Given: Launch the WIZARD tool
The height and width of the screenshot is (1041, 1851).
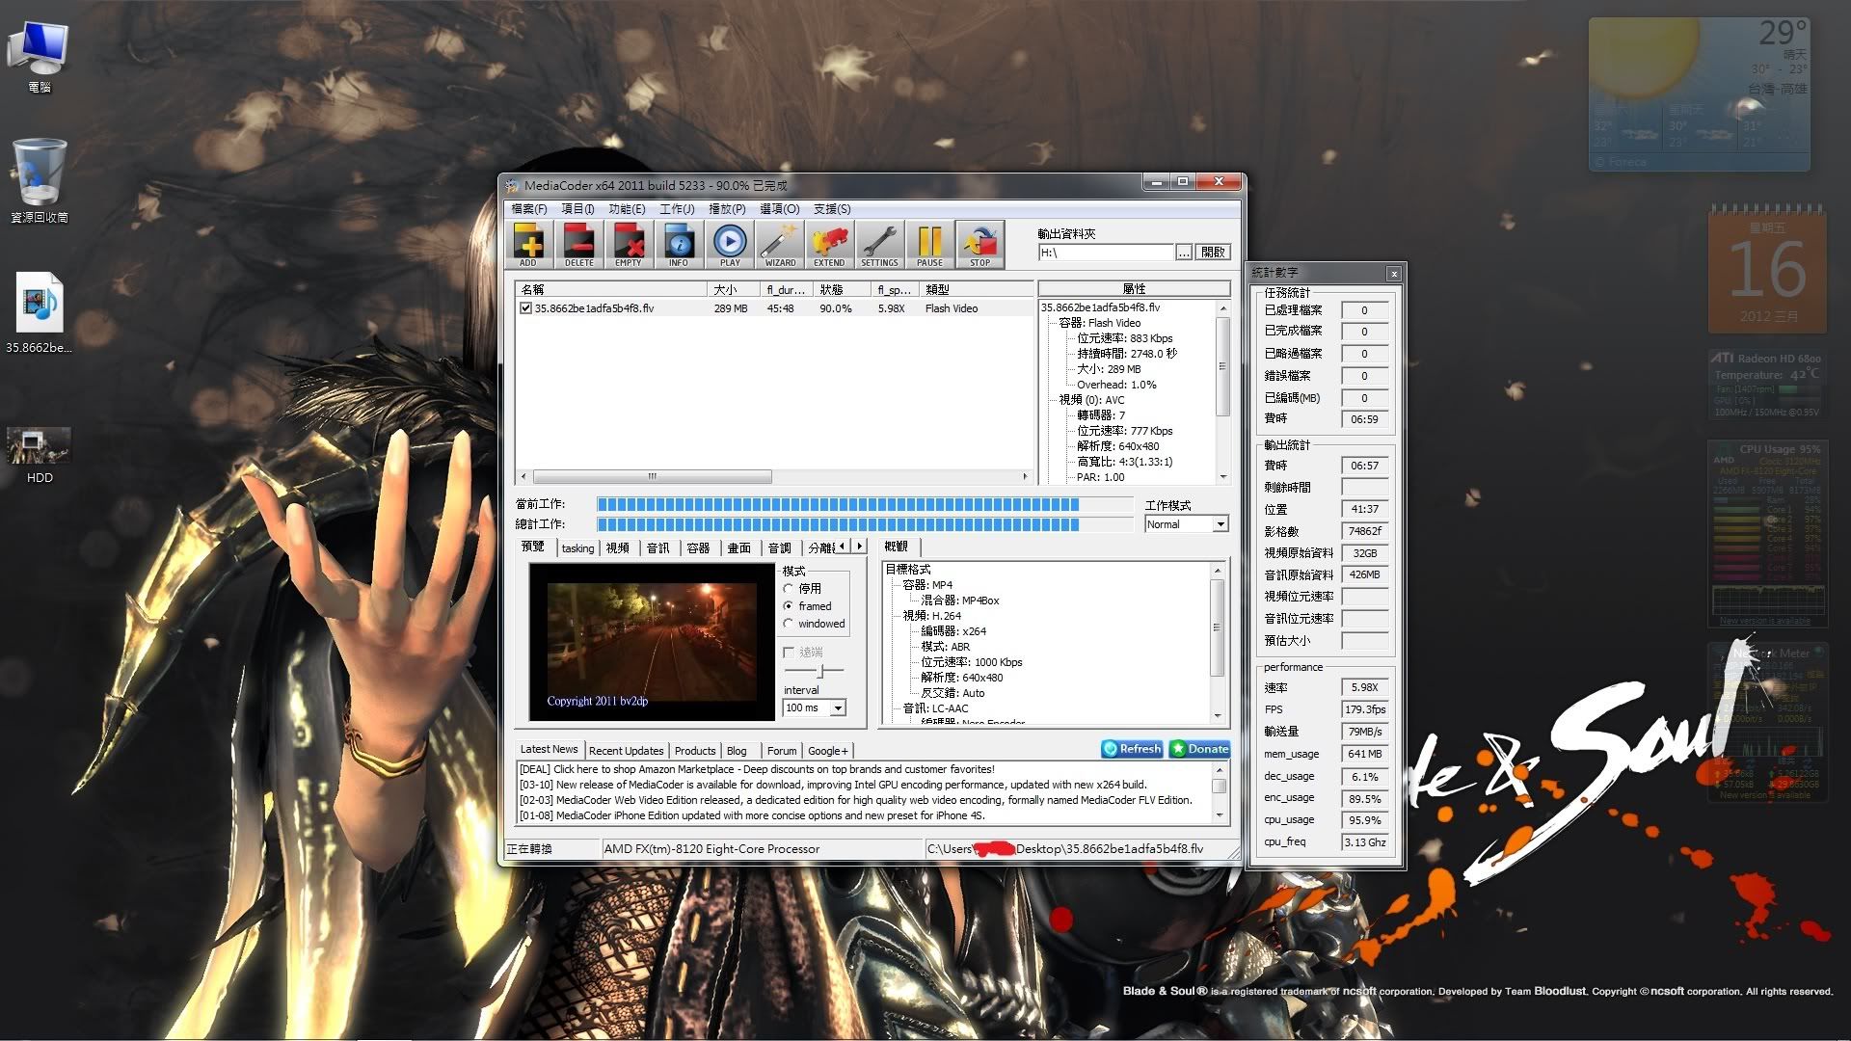Looking at the screenshot, I should [x=780, y=244].
